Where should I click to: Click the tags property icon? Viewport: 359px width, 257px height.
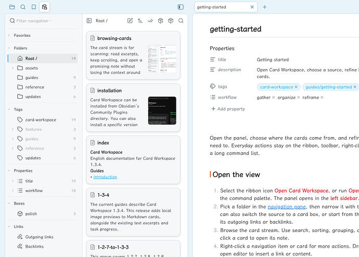coord(213,86)
